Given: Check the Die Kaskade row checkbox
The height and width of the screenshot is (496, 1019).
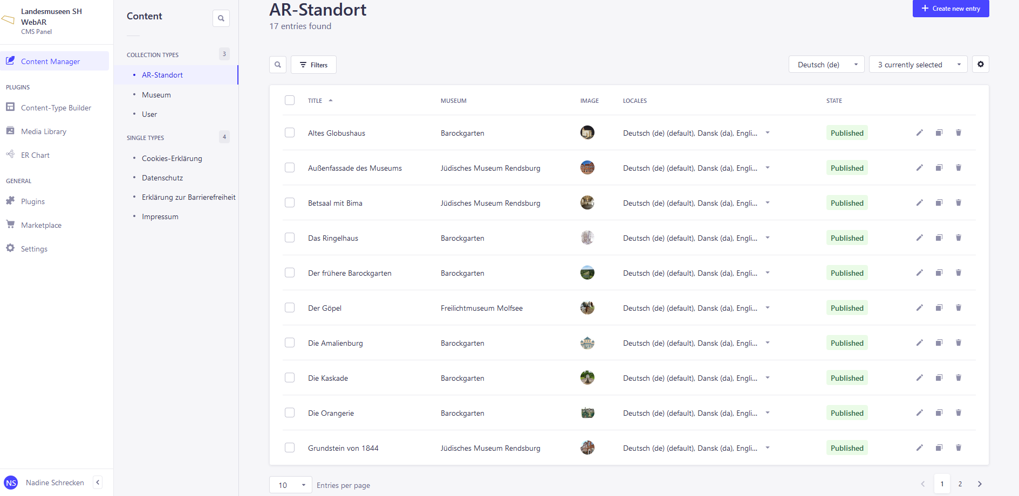Looking at the screenshot, I should [x=290, y=378].
